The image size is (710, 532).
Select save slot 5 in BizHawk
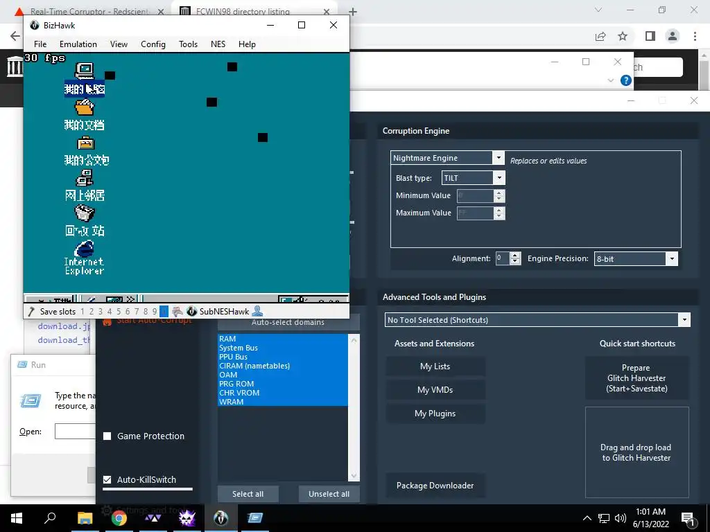coord(119,311)
